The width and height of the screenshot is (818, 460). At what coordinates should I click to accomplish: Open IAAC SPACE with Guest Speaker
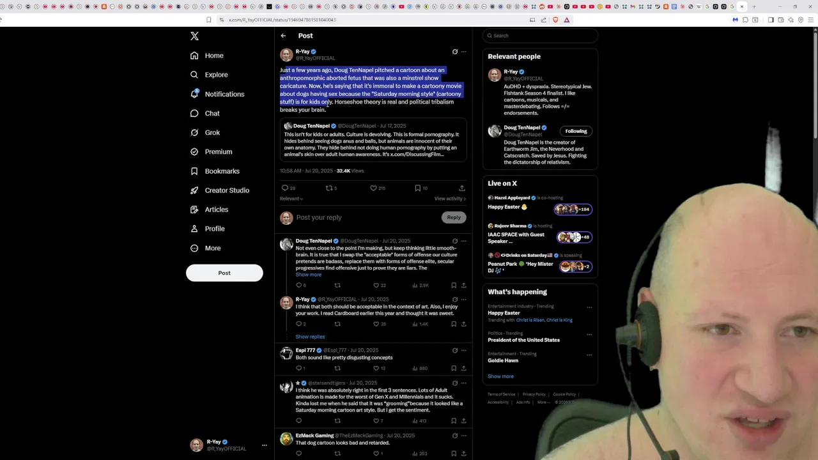click(540, 233)
